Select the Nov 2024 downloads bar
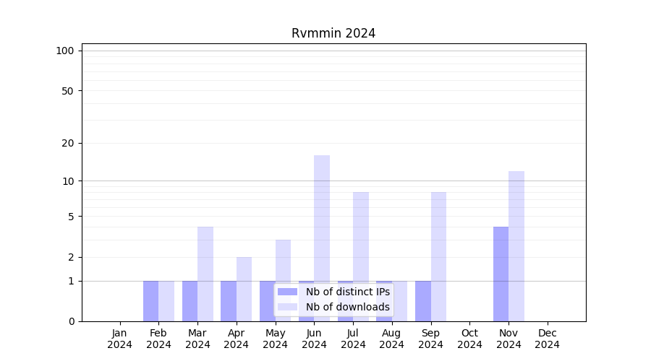 [516, 245]
